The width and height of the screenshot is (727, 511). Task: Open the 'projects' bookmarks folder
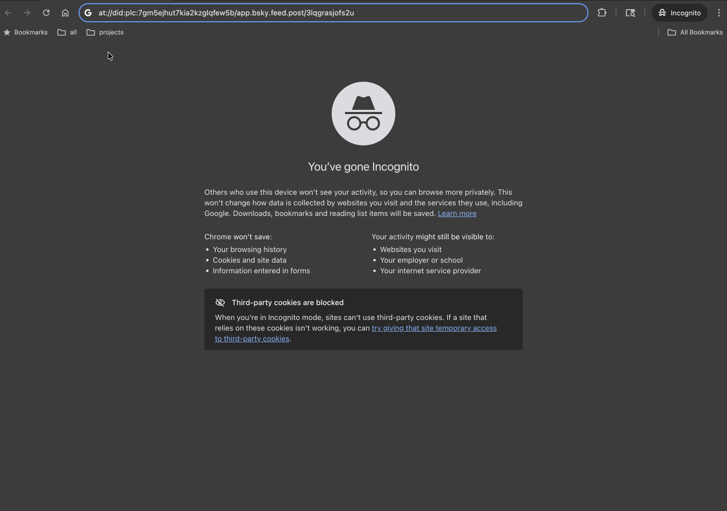click(x=105, y=32)
